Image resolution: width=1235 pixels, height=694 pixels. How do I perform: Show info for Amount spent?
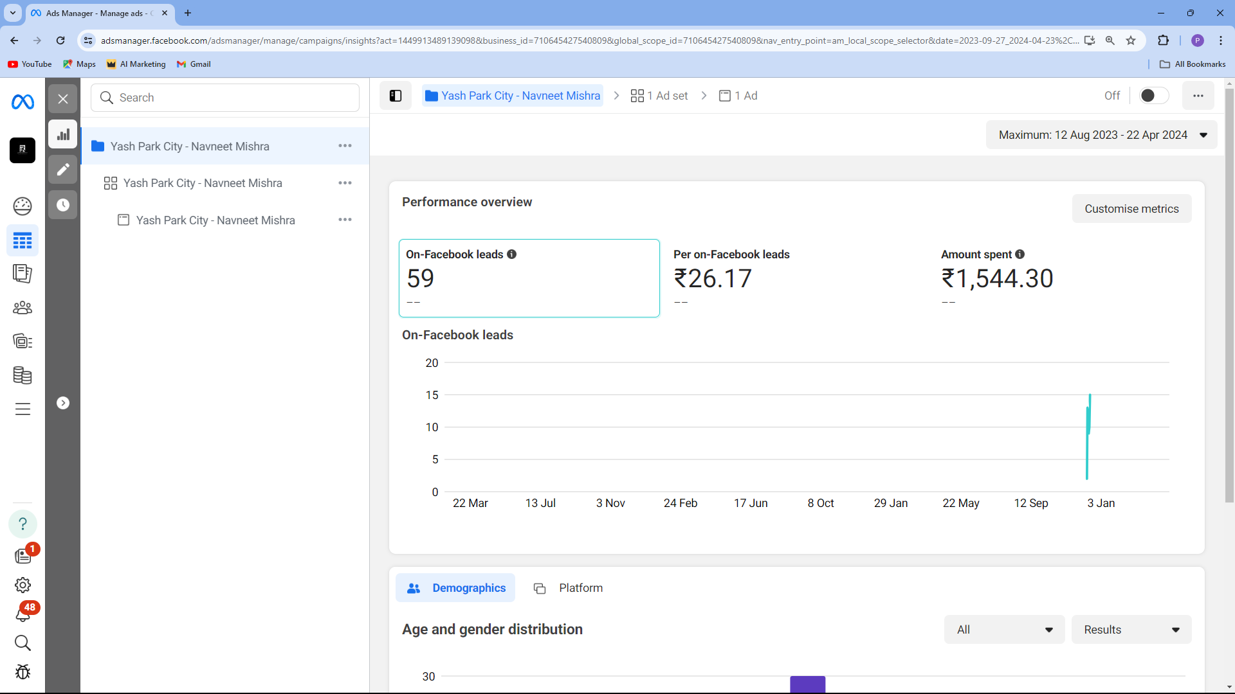pos(1020,254)
